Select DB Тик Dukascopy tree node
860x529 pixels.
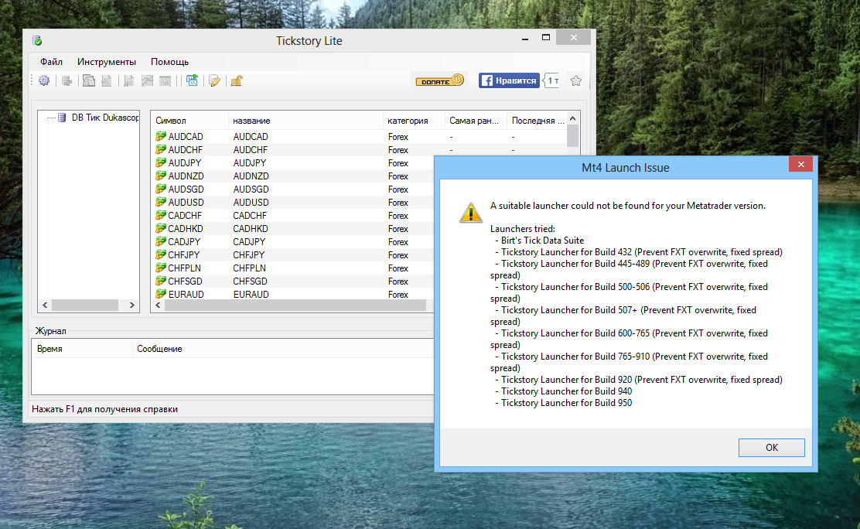click(x=104, y=118)
